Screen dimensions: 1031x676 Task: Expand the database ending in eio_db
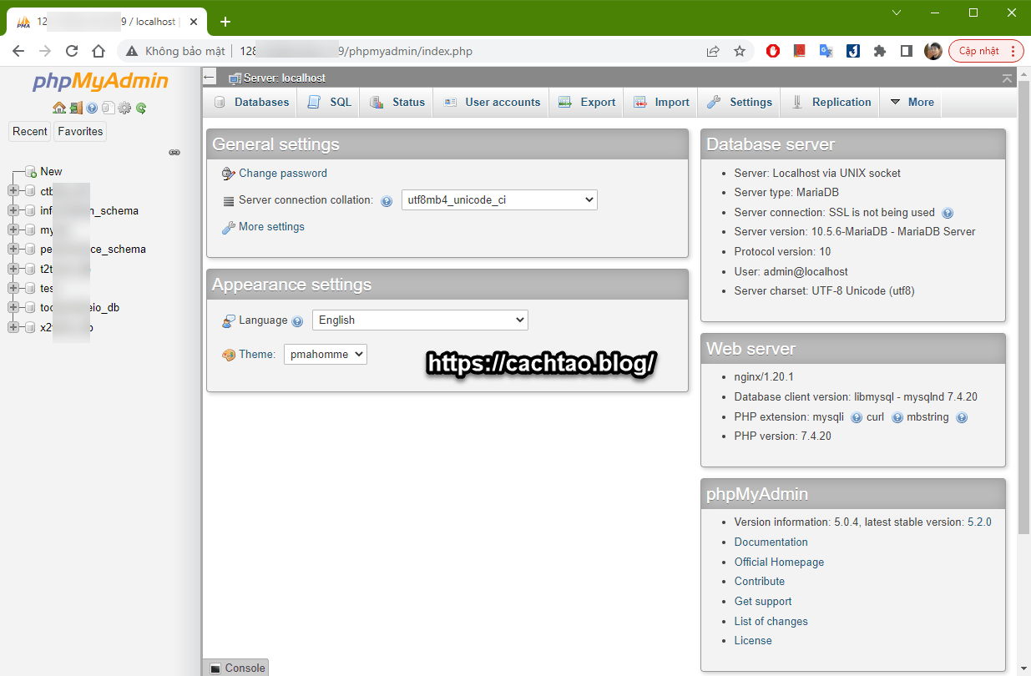[x=13, y=307]
